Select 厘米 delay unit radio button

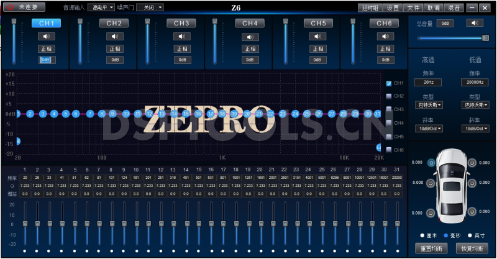pos(422,235)
